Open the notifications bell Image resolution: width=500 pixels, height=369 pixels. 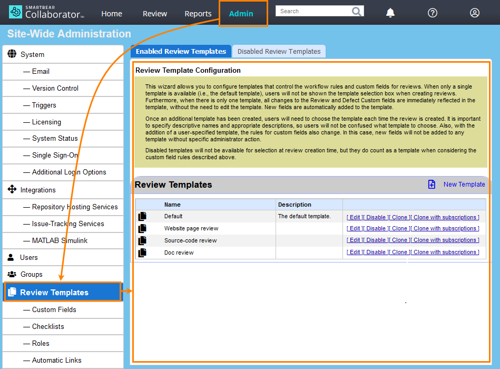pyautogui.click(x=390, y=13)
